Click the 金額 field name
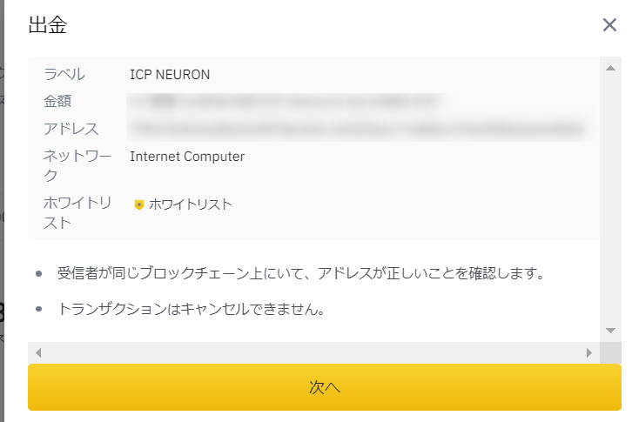 click(x=57, y=101)
